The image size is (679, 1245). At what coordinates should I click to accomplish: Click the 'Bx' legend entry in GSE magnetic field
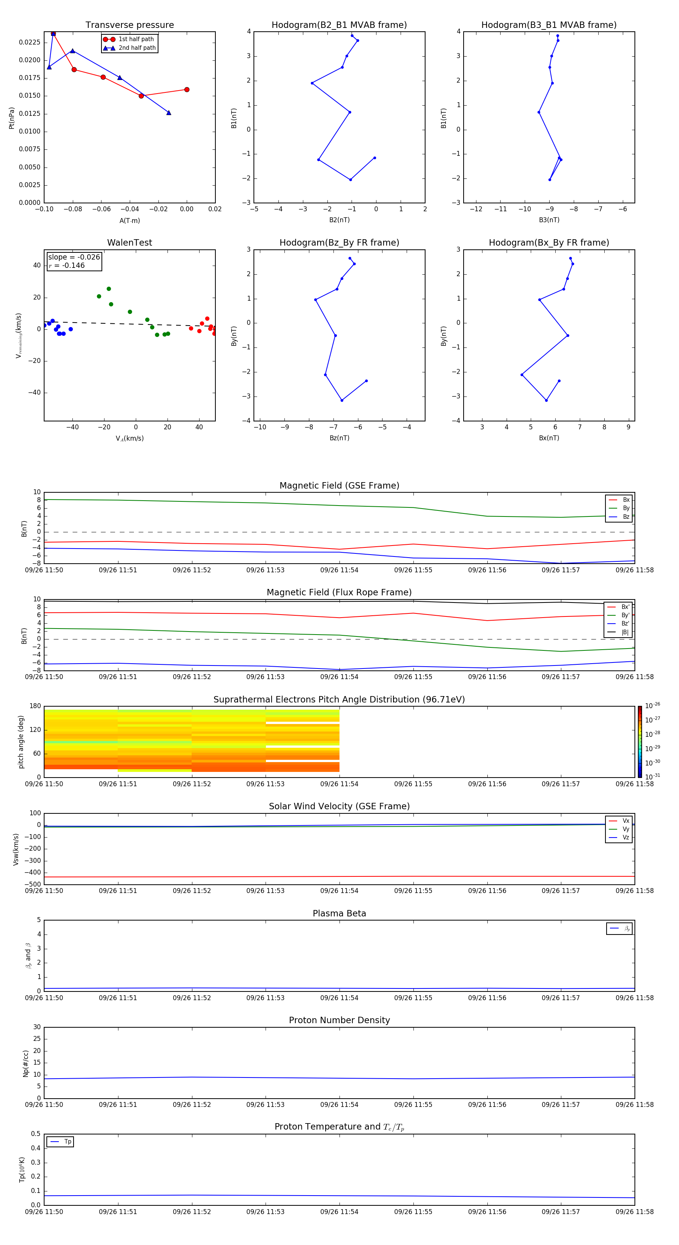(619, 500)
